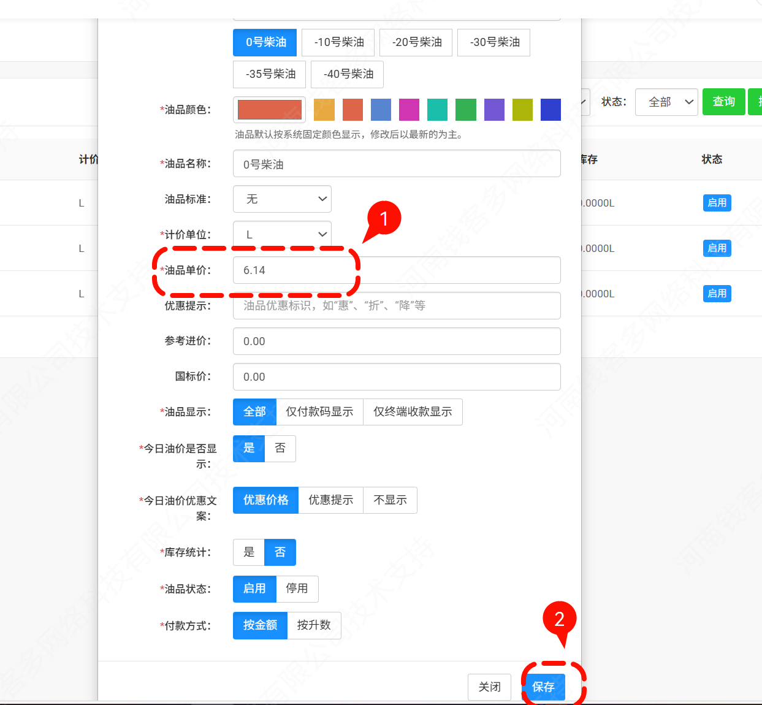This screenshot has width=762, height=705.
Task: Click the 油品名称 input field
Action: (x=397, y=164)
